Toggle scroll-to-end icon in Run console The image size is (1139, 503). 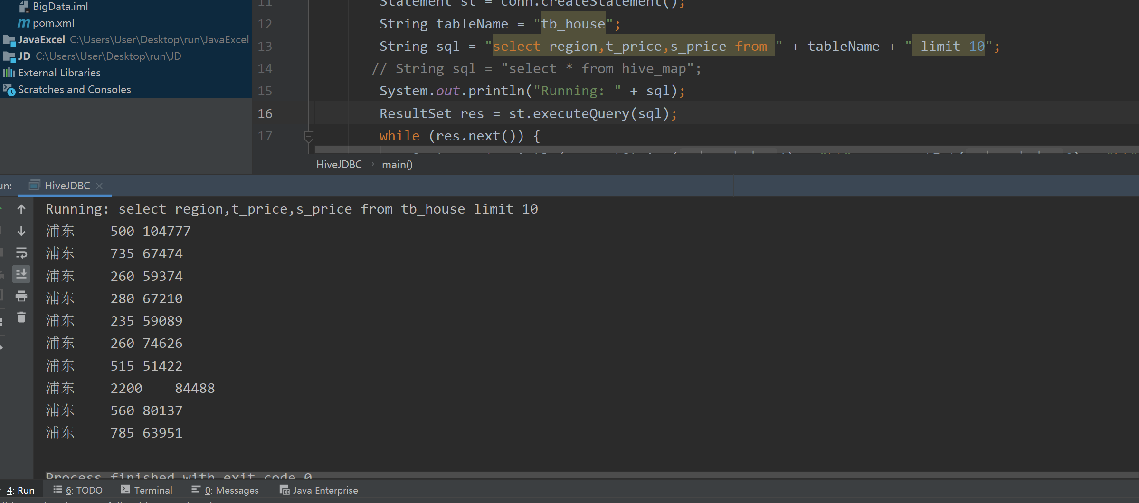(21, 274)
